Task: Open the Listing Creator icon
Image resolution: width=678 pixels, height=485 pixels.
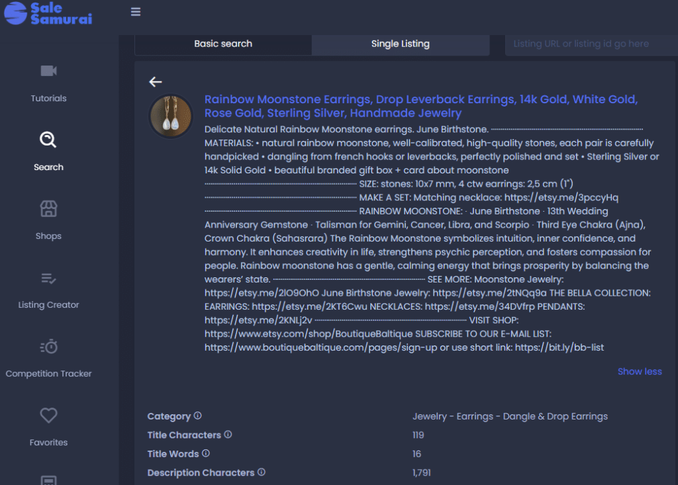Action: pos(48,279)
